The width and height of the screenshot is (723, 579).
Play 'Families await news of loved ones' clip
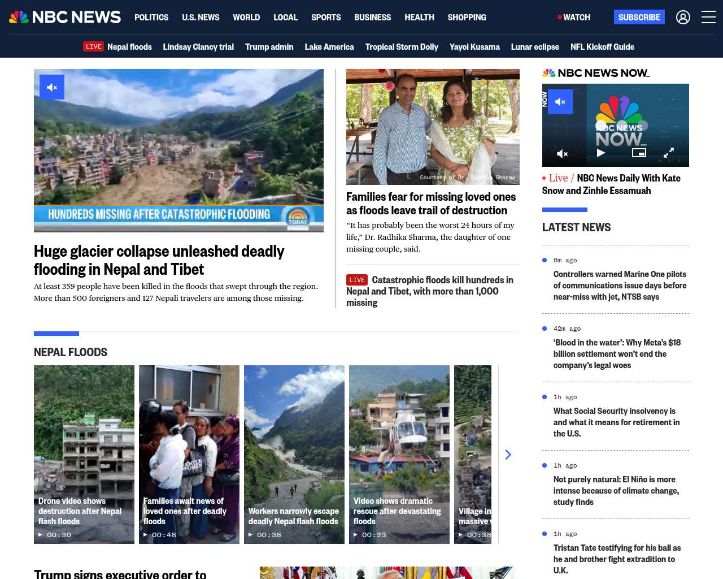point(189,455)
